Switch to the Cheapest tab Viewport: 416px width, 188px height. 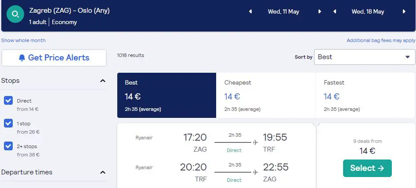point(266,96)
